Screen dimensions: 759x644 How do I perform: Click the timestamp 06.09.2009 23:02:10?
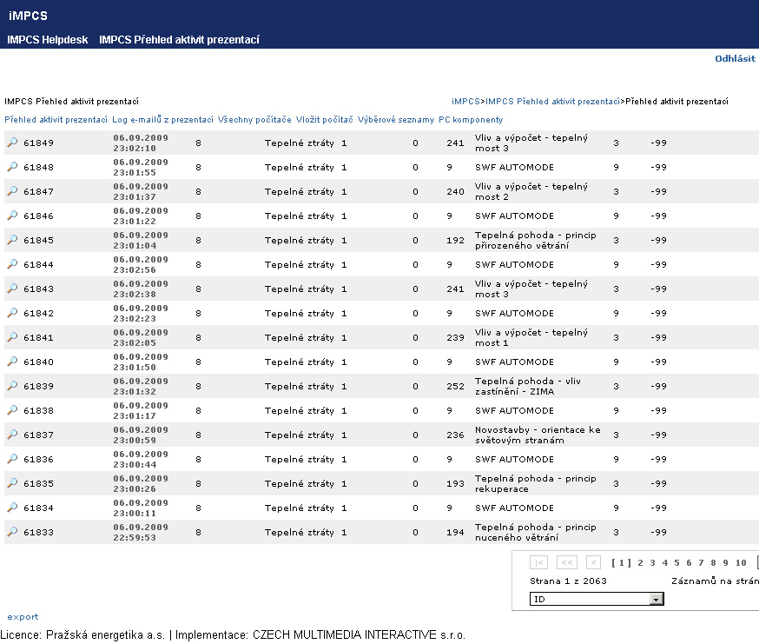coord(141,143)
